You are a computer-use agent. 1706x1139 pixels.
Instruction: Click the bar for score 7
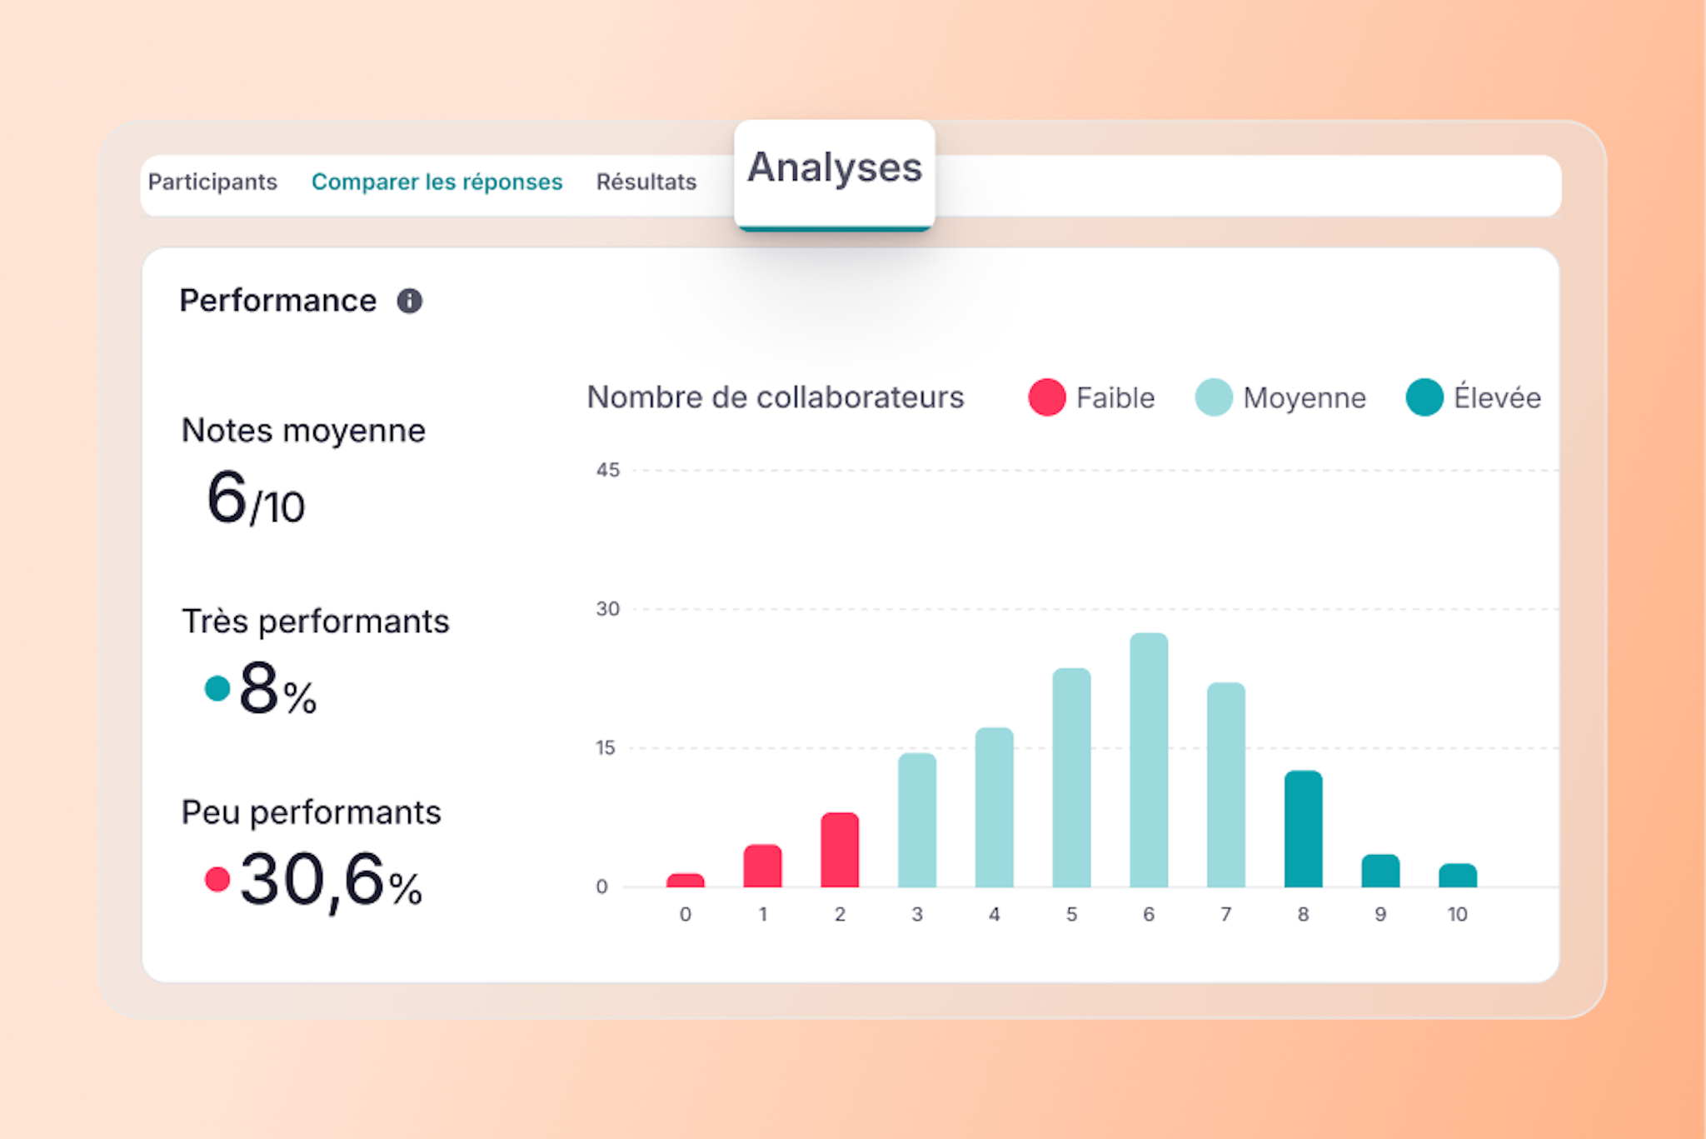click(x=1226, y=785)
